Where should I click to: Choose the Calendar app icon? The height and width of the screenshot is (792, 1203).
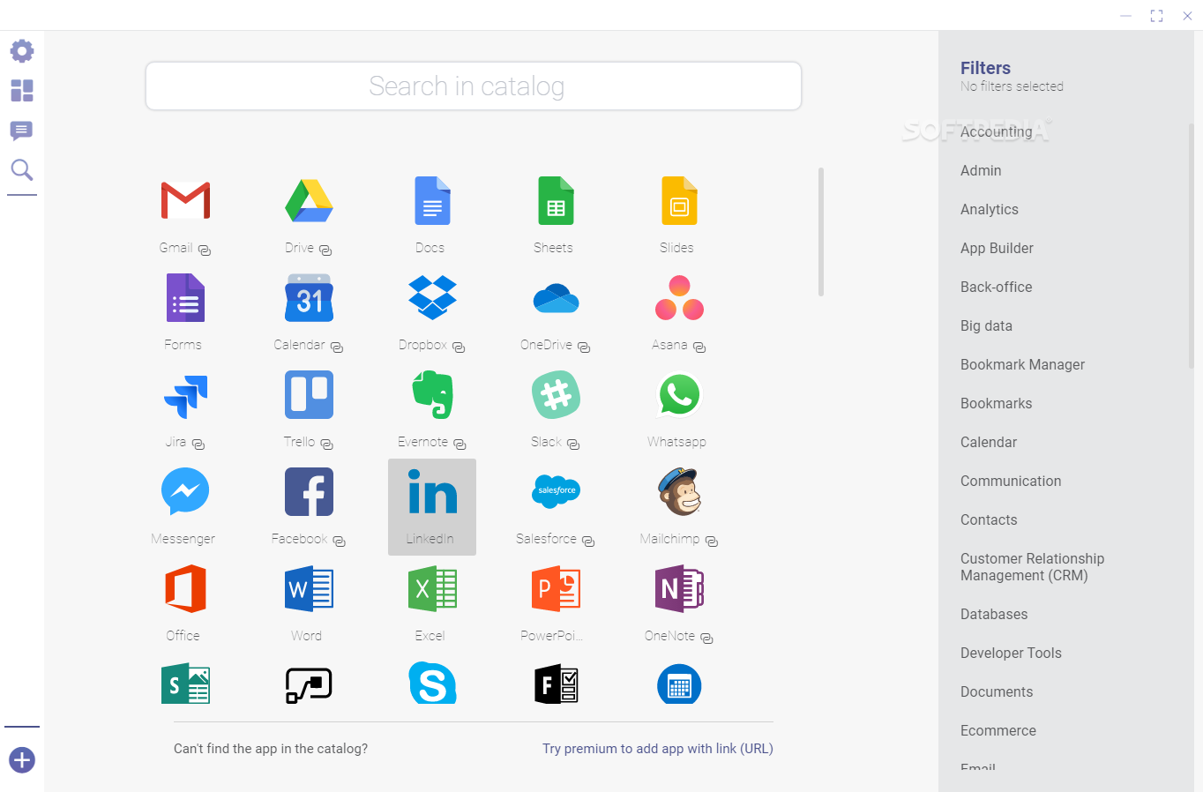pyautogui.click(x=309, y=298)
